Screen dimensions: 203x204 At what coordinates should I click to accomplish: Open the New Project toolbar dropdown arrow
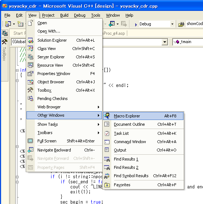coord(14,24)
